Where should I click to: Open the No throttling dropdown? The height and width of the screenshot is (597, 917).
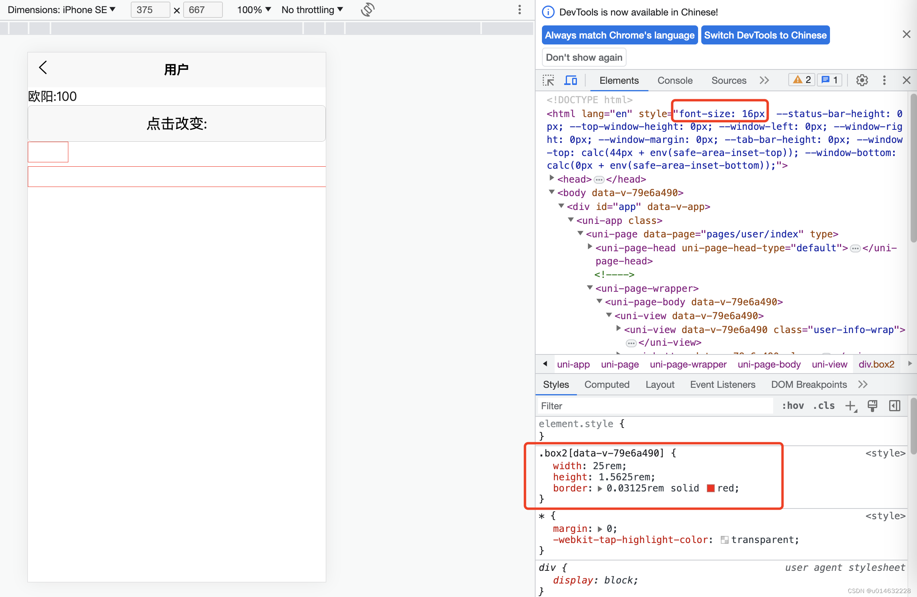point(312,10)
